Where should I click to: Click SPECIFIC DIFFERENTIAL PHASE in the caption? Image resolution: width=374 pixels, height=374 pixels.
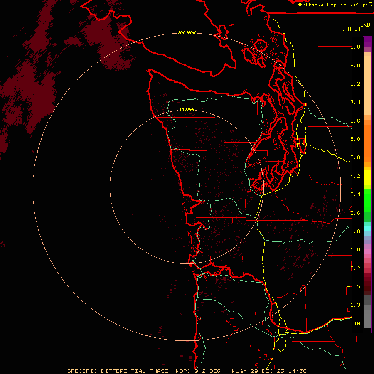[x=118, y=371]
